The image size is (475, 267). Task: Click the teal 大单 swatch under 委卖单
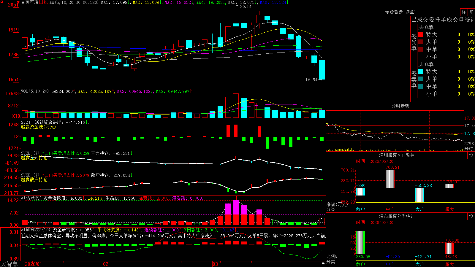[x=420, y=79]
